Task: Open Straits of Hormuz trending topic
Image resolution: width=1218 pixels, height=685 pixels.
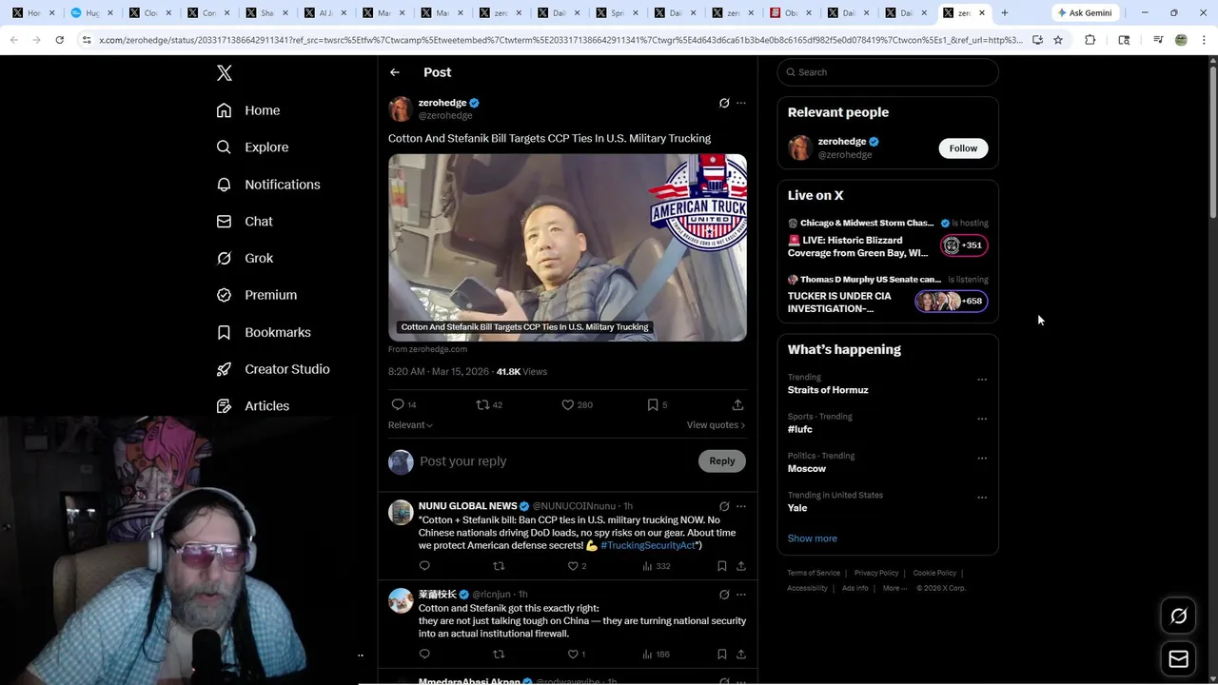Action: (x=828, y=390)
